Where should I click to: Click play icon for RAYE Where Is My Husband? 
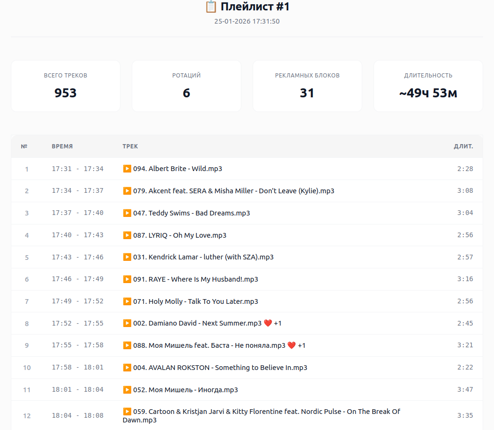[x=127, y=279]
